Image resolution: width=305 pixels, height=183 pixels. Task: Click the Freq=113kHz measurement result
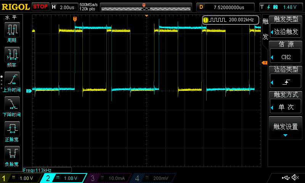(x=37, y=170)
